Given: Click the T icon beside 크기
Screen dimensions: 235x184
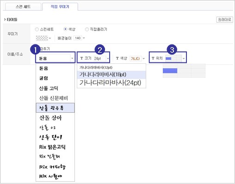Looking at the screenshot, I should [82, 58].
